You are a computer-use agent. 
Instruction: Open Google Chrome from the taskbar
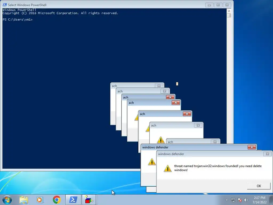[x=57, y=200]
